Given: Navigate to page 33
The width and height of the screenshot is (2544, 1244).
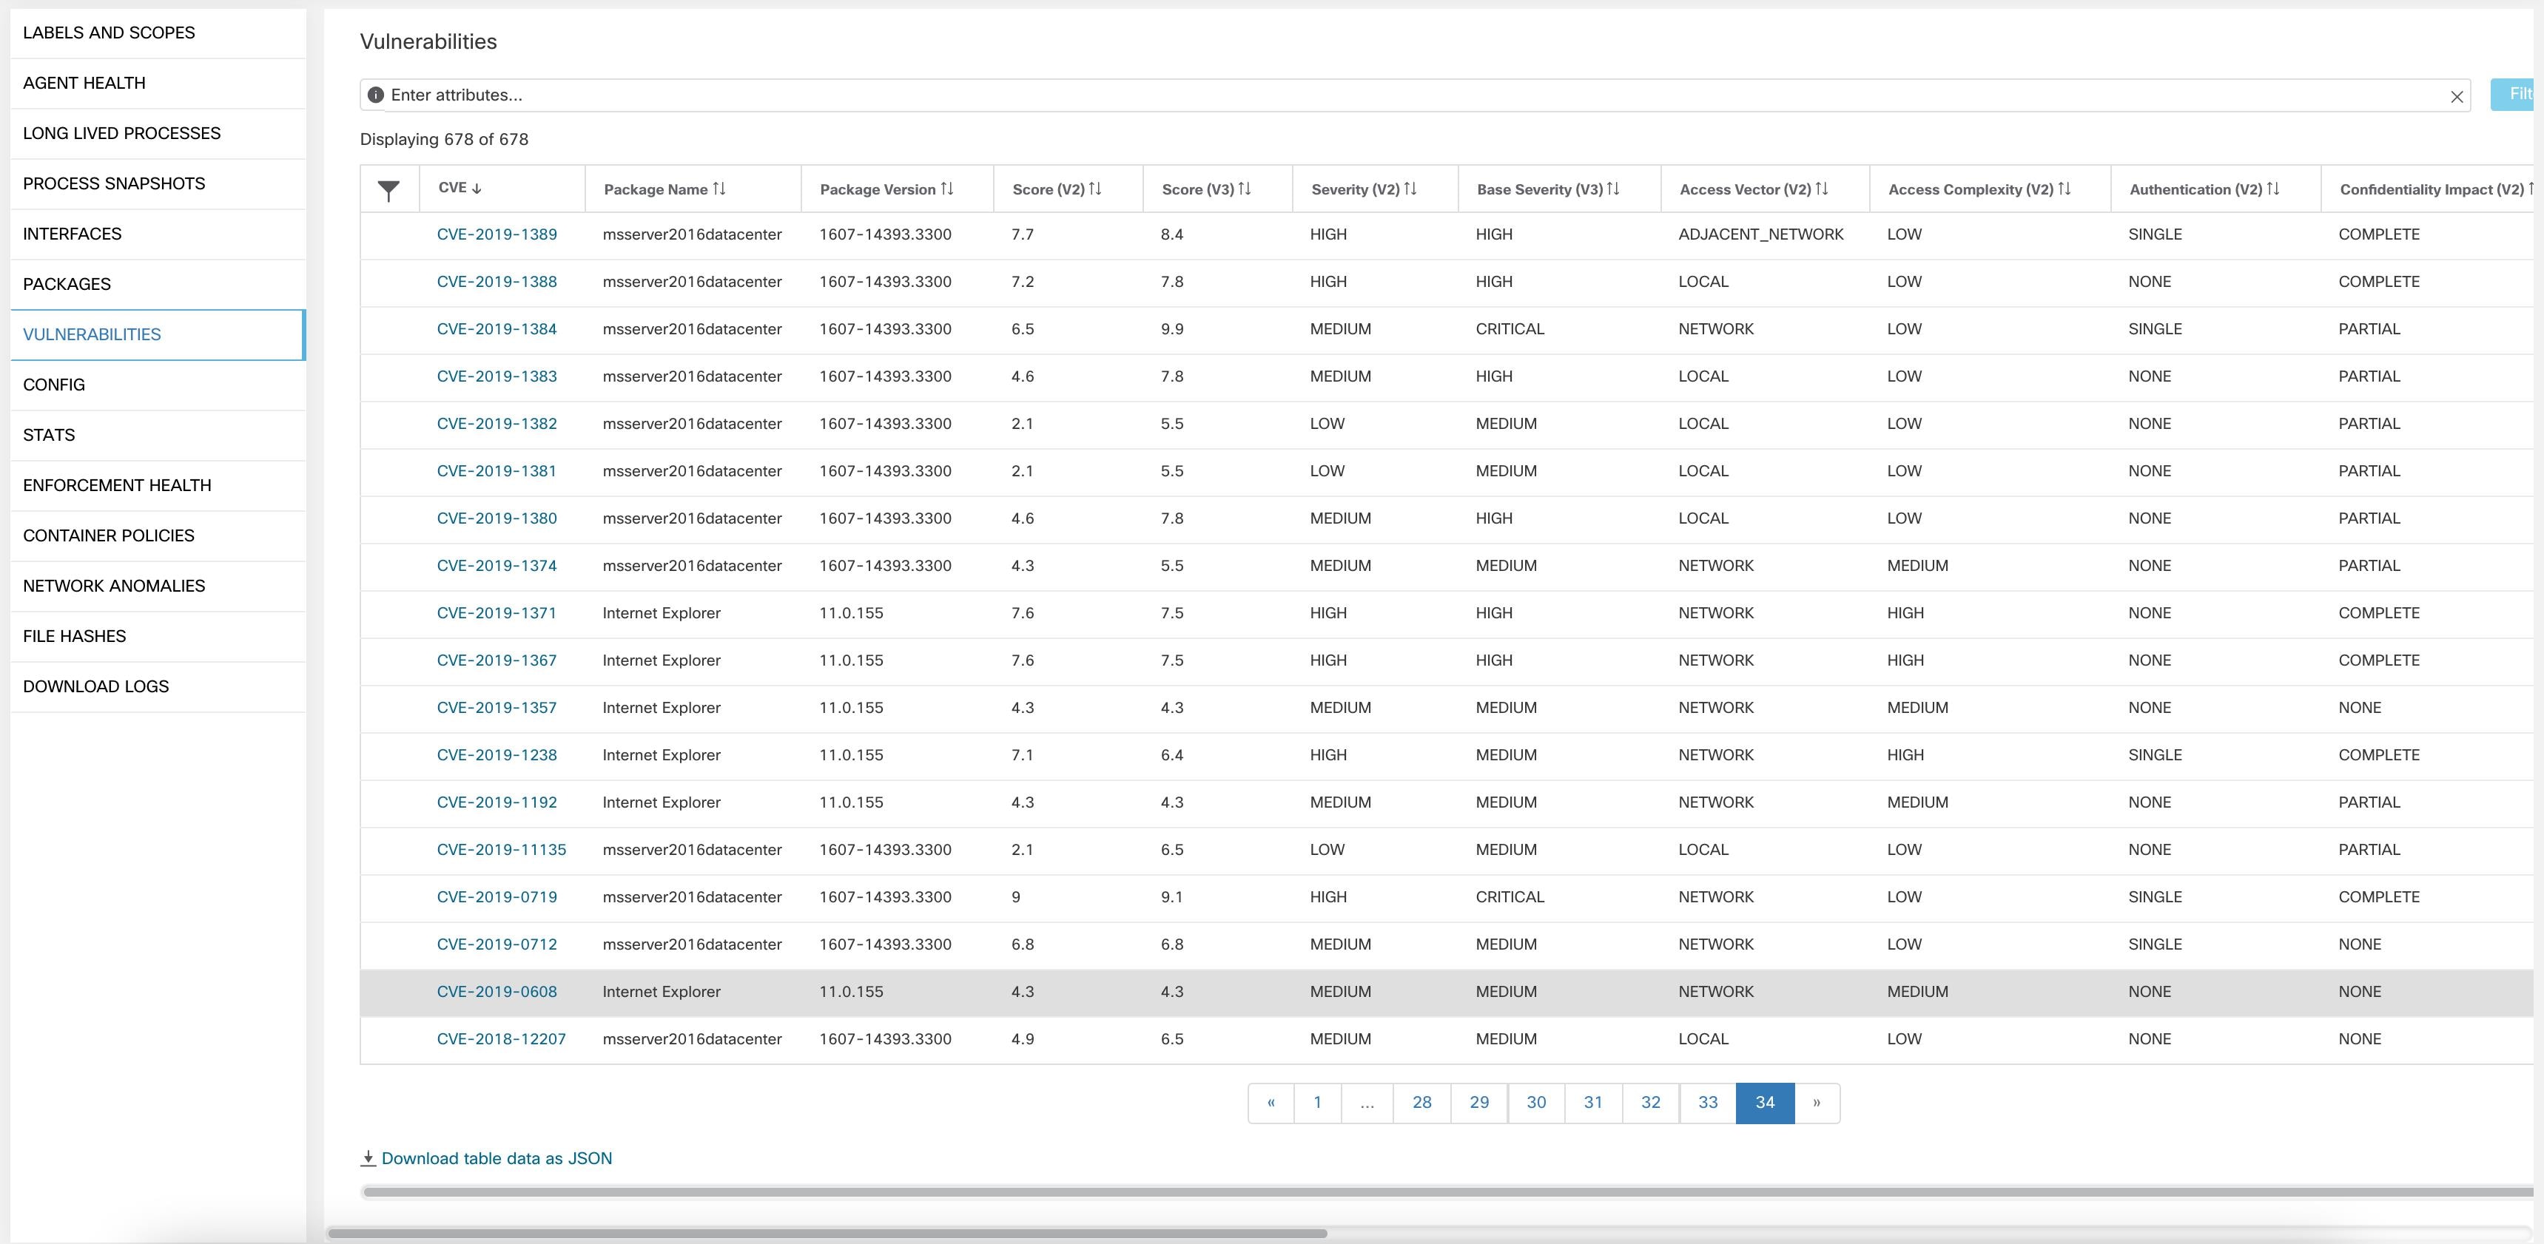Looking at the screenshot, I should pyautogui.click(x=1707, y=1103).
